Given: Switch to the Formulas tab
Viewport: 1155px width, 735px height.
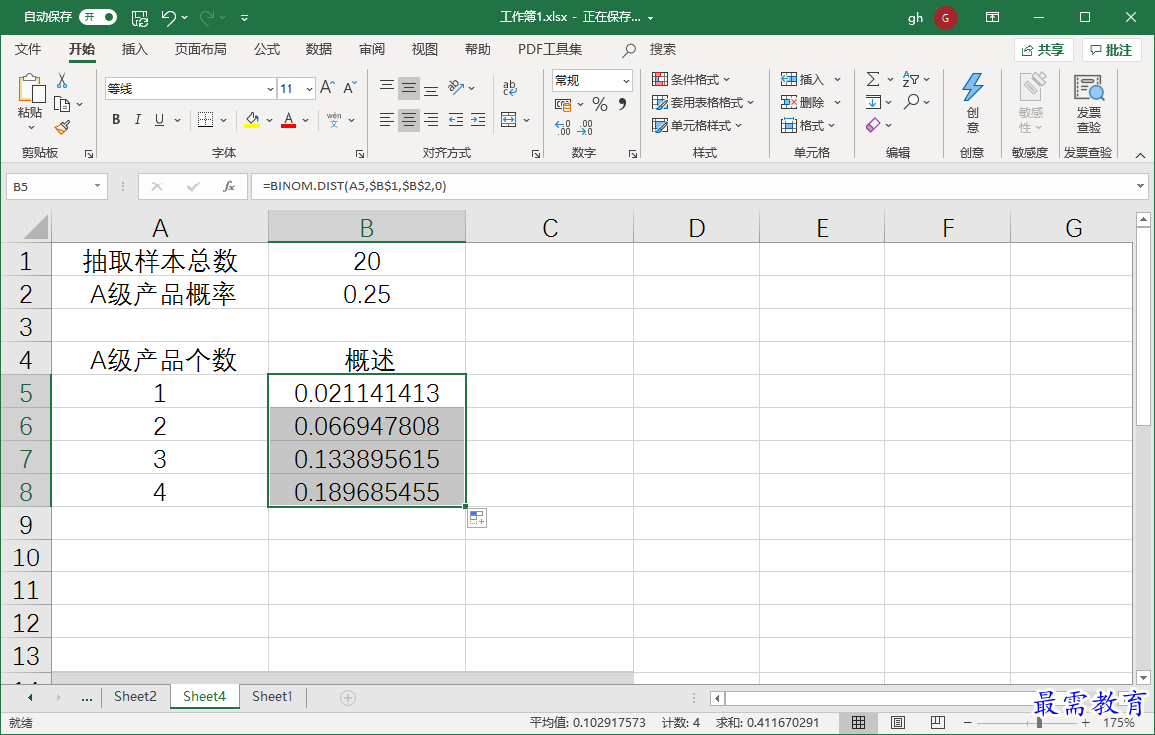Looking at the screenshot, I should [267, 49].
